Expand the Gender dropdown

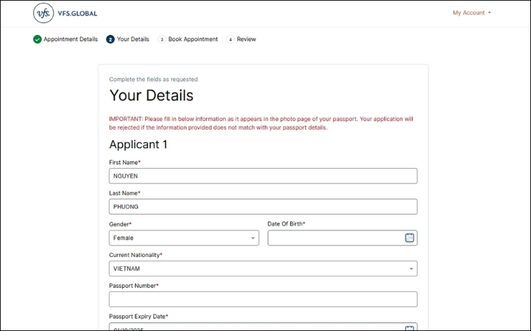pos(184,238)
